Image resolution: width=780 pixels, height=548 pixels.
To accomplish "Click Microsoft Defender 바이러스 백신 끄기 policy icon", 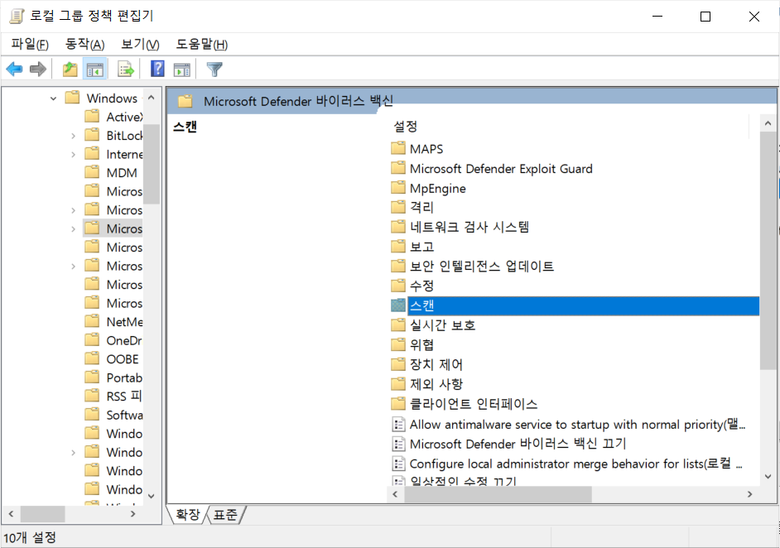I will [398, 444].
